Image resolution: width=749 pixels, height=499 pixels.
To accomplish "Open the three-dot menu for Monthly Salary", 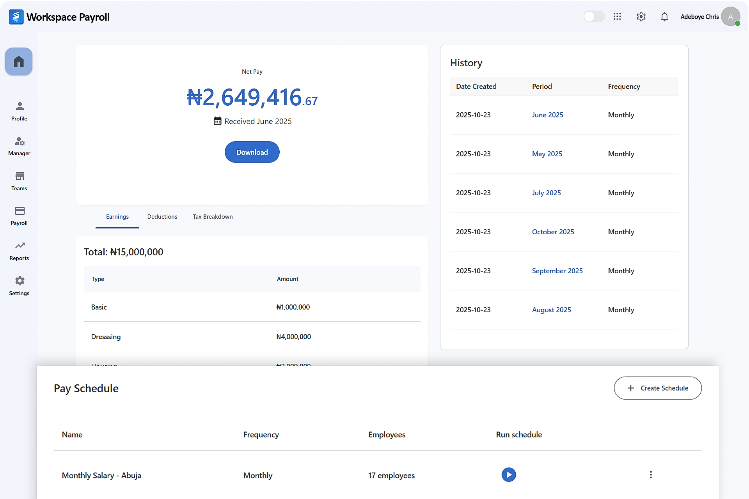I will [651, 475].
